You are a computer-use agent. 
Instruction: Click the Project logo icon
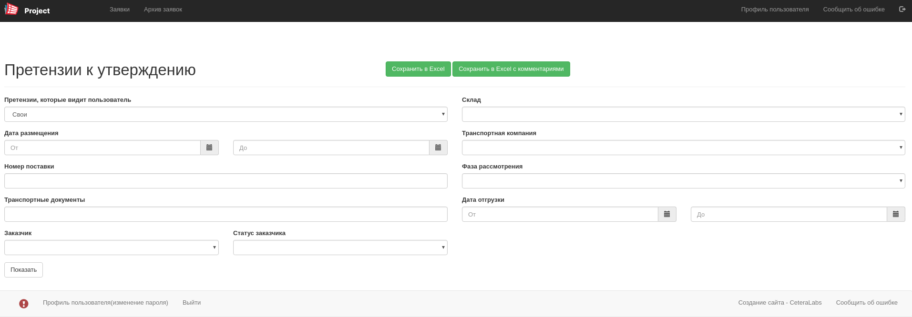pos(11,9)
